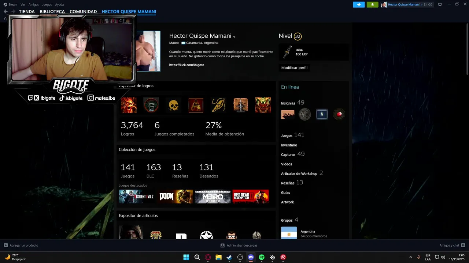Click the golden lasso bag achievement icon
The width and height of the screenshot is (469, 263).
[218, 105]
